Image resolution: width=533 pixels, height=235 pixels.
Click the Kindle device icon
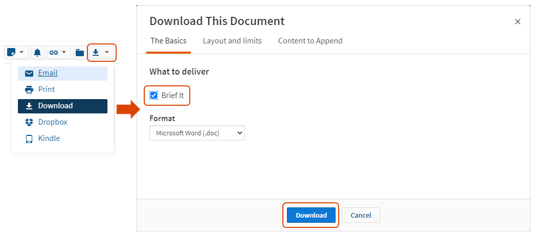pyautogui.click(x=29, y=138)
